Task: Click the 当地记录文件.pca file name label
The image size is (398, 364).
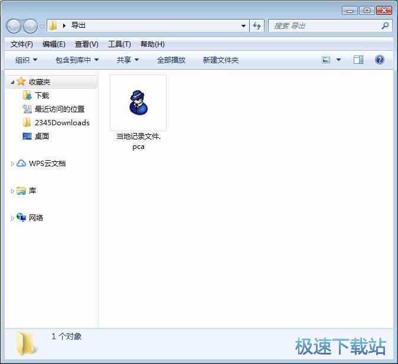Action: point(138,141)
